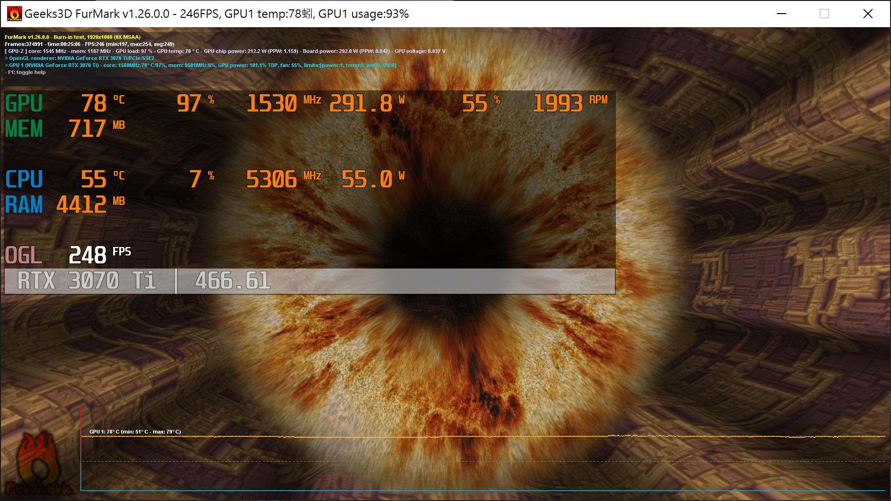The height and width of the screenshot is (501, 891).
Task: Click the window title text showing 246FPS
Action: point(216,14)
